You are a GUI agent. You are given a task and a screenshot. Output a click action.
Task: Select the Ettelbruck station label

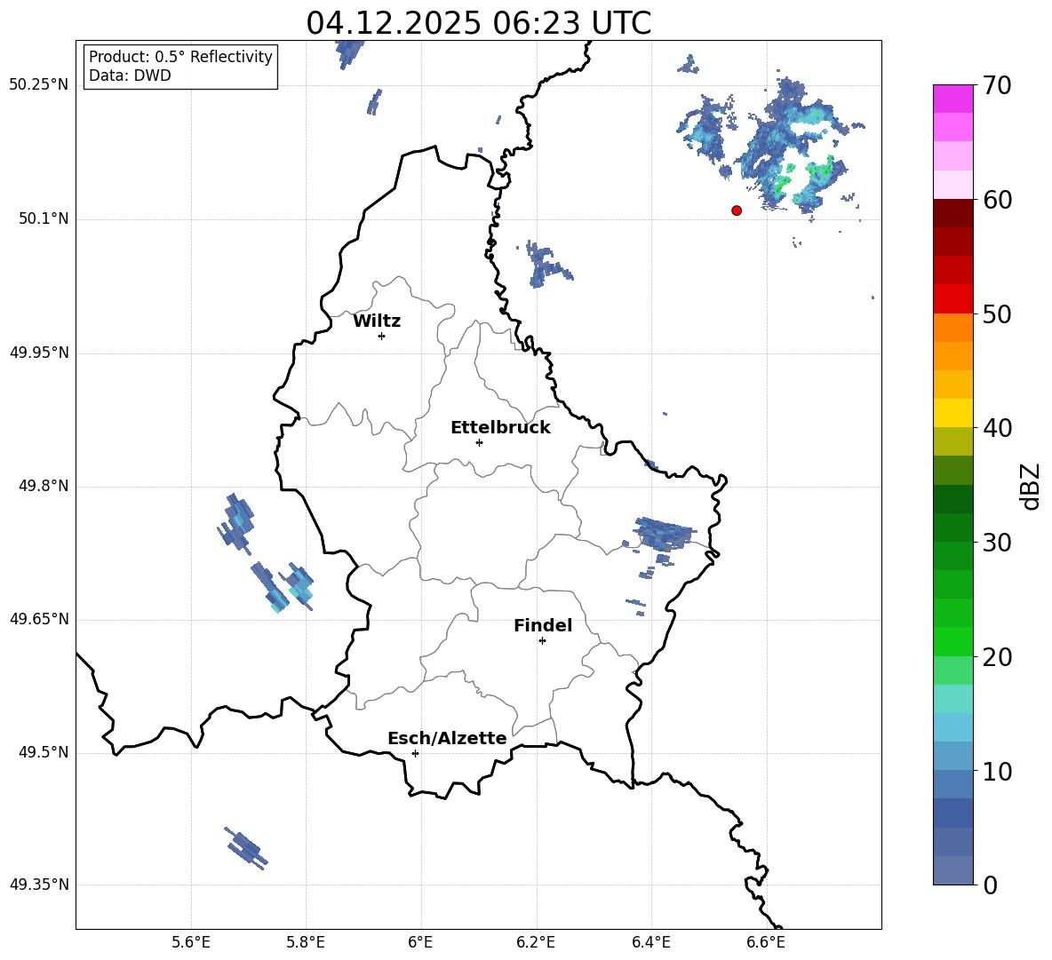[500, 428]
